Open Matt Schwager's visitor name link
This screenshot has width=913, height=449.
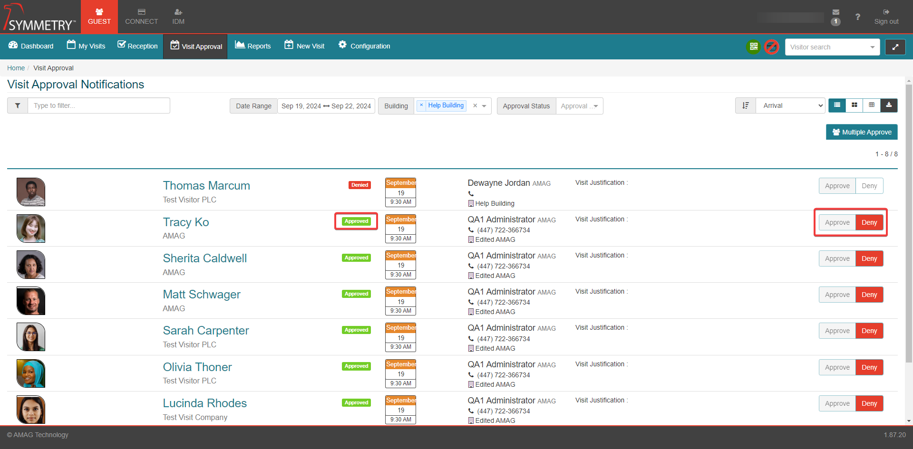(x=202, y=295)
